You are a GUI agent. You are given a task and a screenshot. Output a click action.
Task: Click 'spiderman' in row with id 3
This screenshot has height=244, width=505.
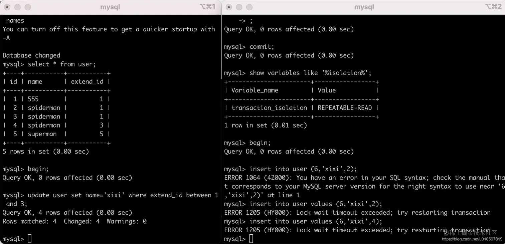tap(44, 116)
